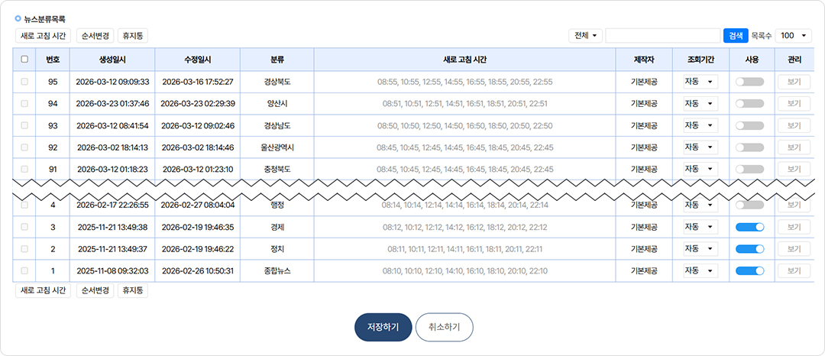The image size is (825, 356).
Task: Click the top 새로 고침 시간 button
Action: 43,35
